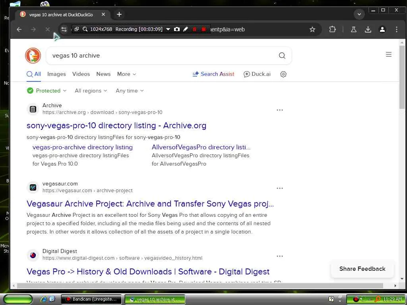Click Digital Digest site favicon
This screenshot has height=305, width=407.
point(33,255)
